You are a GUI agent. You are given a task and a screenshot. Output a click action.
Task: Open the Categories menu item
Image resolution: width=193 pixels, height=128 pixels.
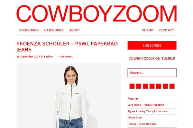[54, 30]
